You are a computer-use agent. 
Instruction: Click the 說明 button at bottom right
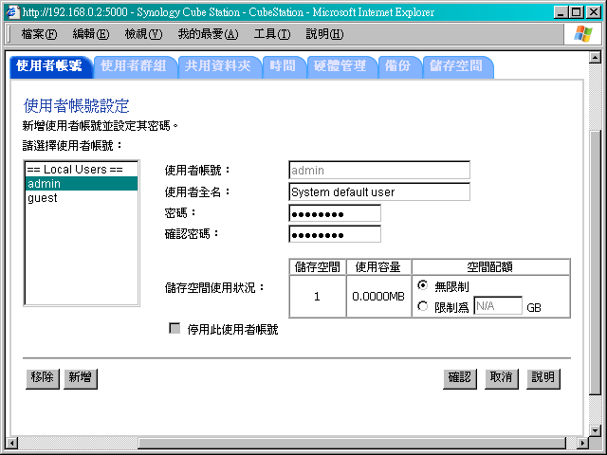pos(543,378)
